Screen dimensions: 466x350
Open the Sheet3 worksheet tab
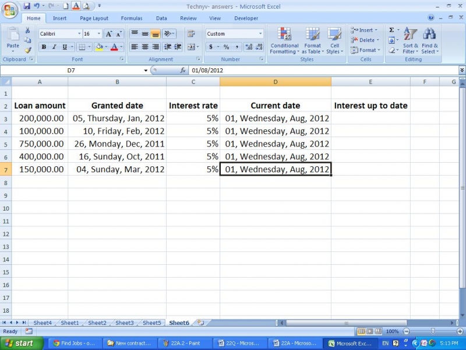point(124,323)
